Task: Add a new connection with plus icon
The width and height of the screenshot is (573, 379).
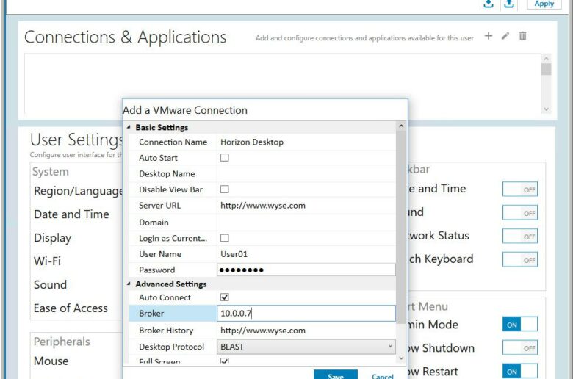Action: tap(489, 36)
